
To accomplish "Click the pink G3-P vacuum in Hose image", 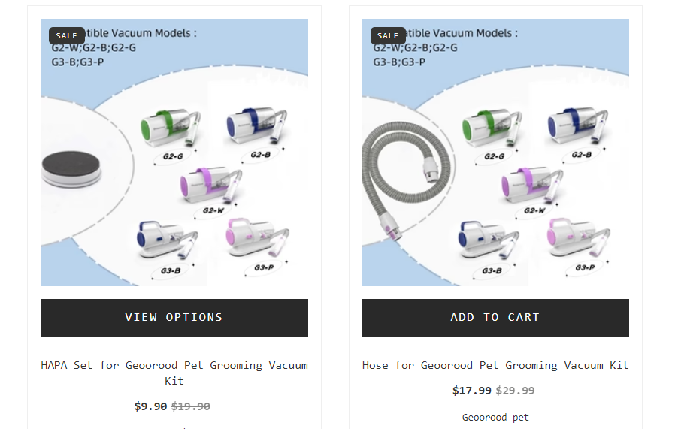I will [579, 240].
